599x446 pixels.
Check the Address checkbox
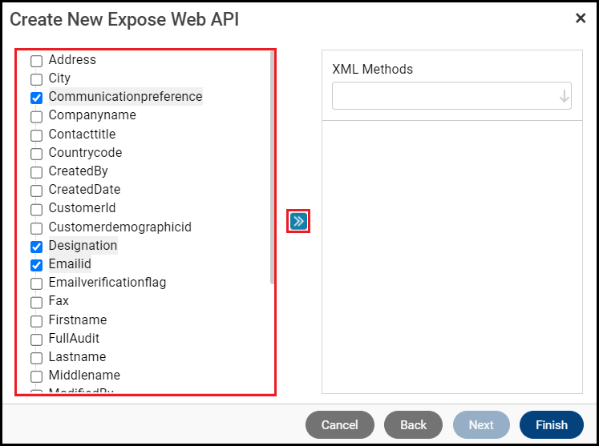click(36, 61)
